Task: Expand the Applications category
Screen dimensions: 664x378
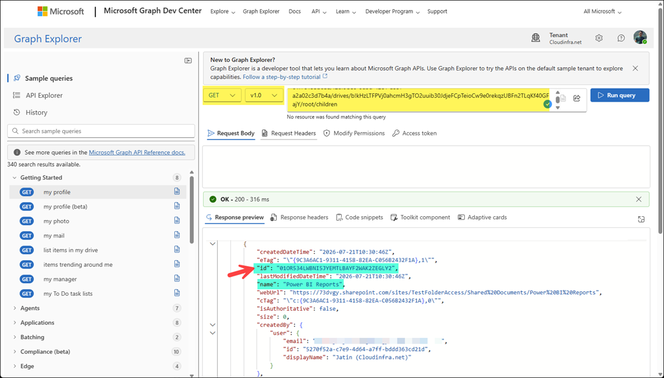Action: [14, 322]
